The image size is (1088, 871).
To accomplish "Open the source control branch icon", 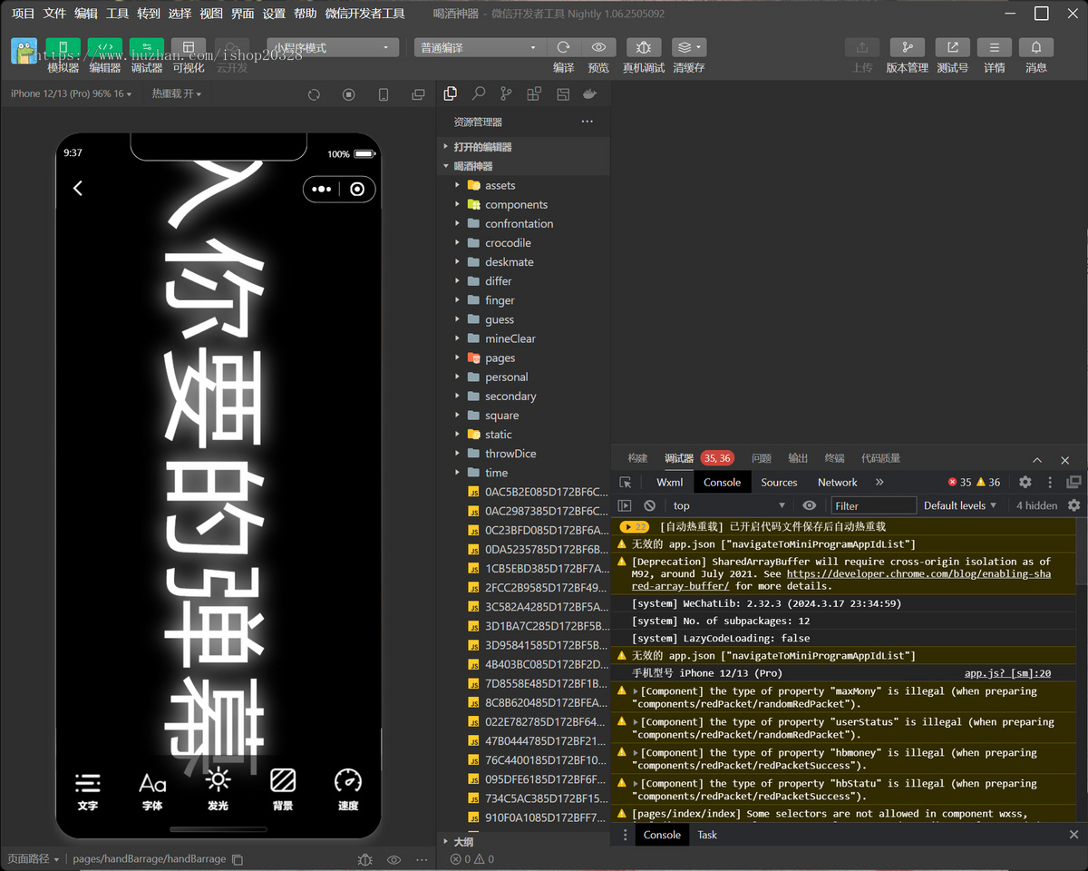I will point(506,94).
